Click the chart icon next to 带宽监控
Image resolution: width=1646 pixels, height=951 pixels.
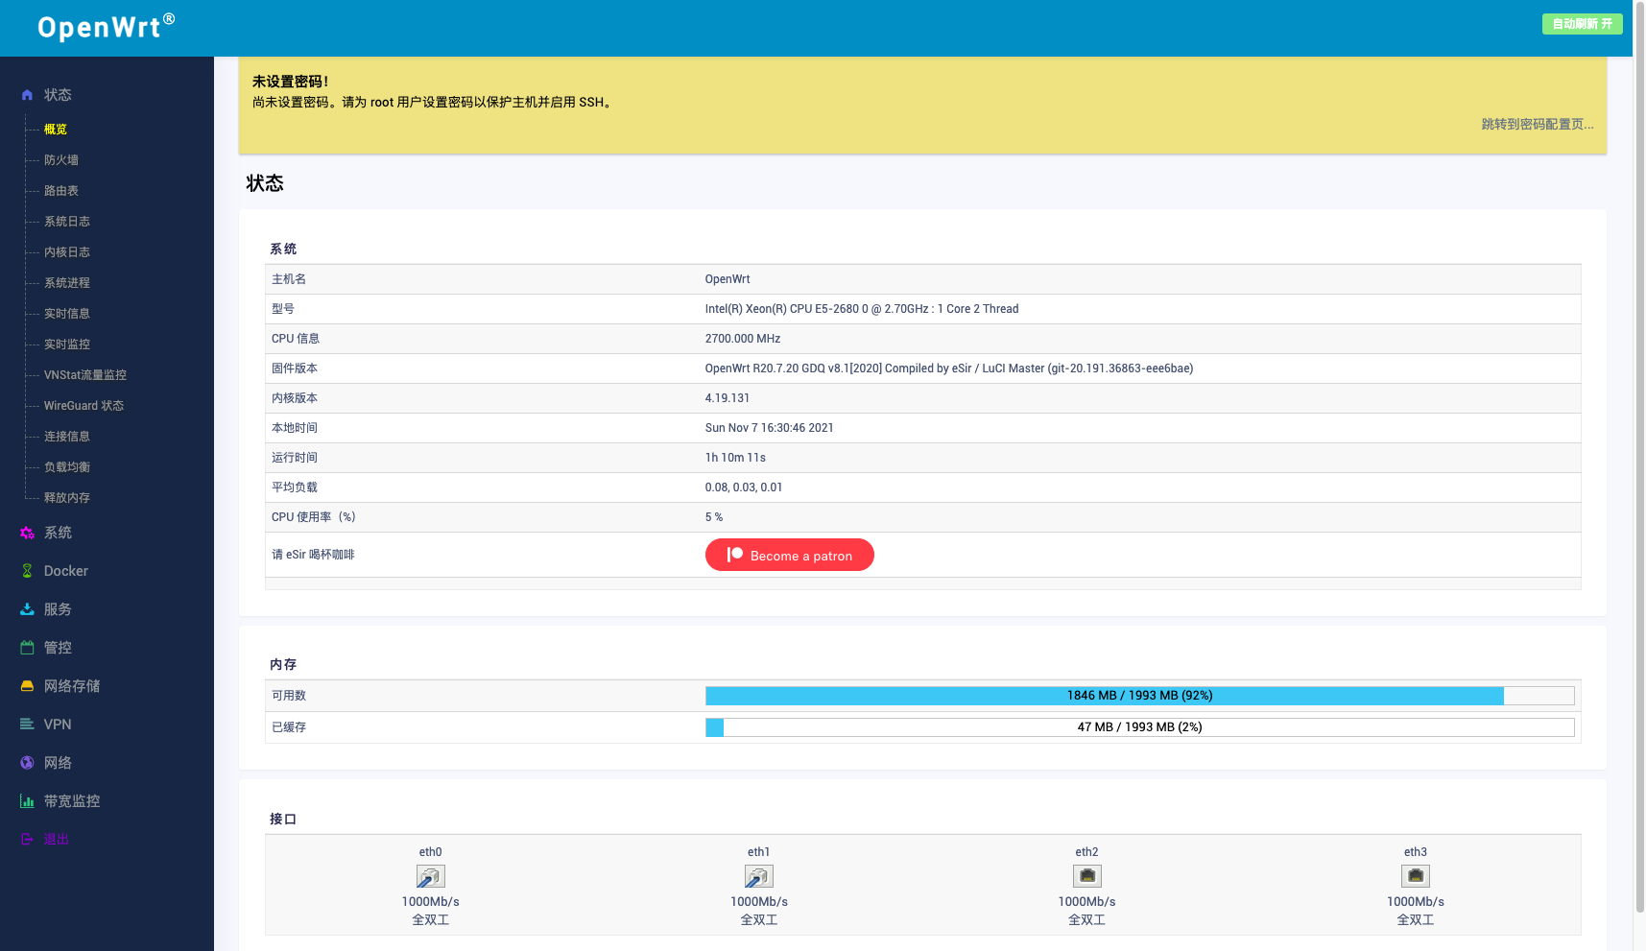27,801
